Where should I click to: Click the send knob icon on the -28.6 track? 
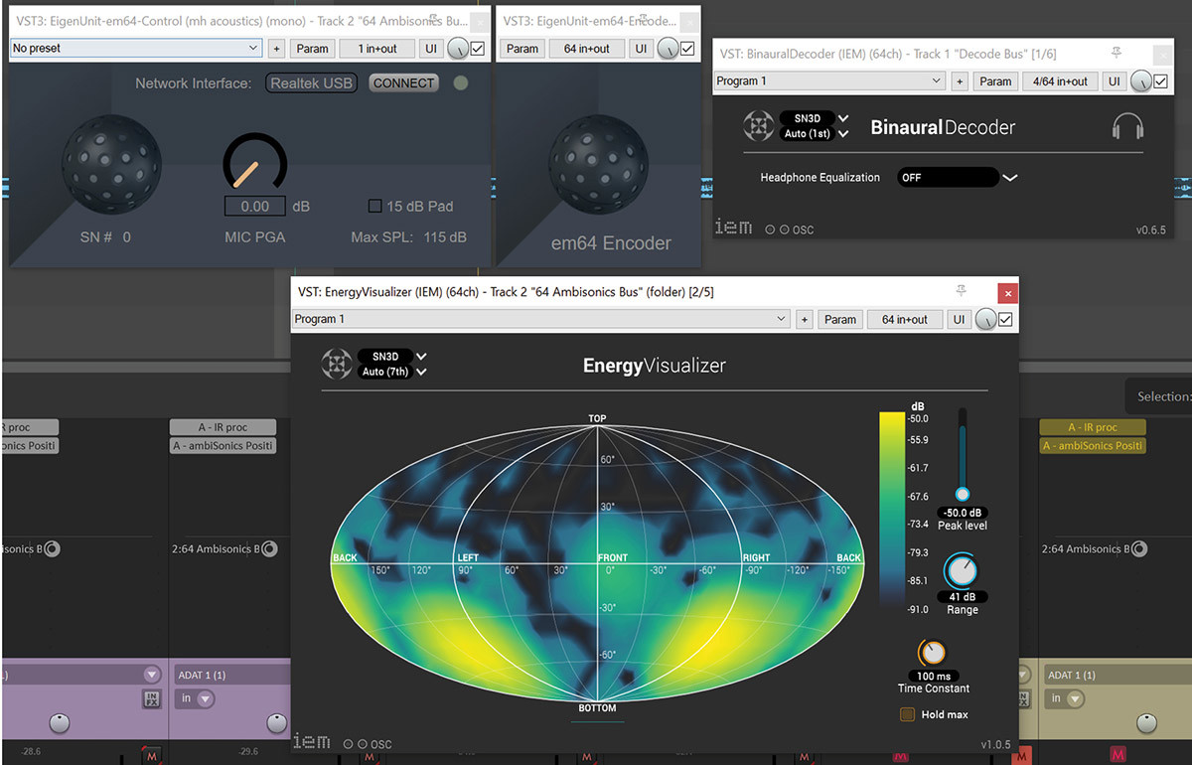click(53, 548)
